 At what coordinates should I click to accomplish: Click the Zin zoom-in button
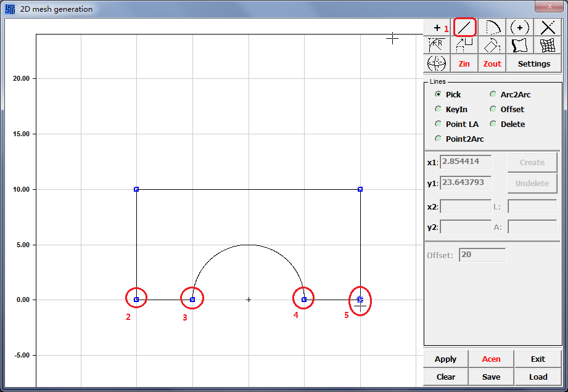click(464, 63)
